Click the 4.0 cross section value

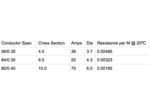[x=41, y=52]
